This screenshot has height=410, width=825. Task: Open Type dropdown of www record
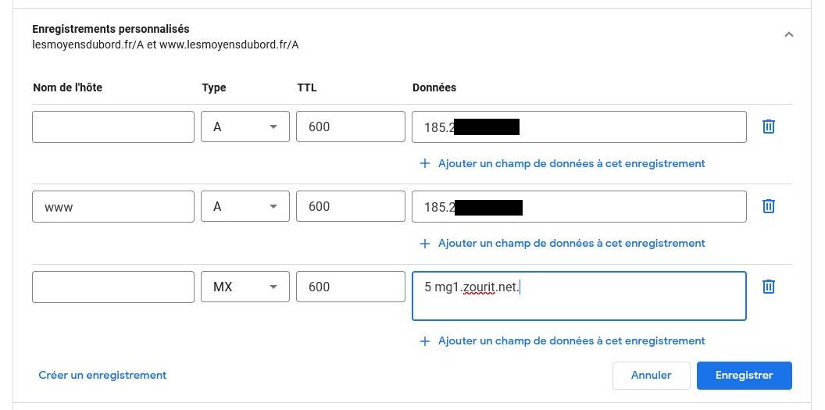pyautogui.click(x=245, y=206)
